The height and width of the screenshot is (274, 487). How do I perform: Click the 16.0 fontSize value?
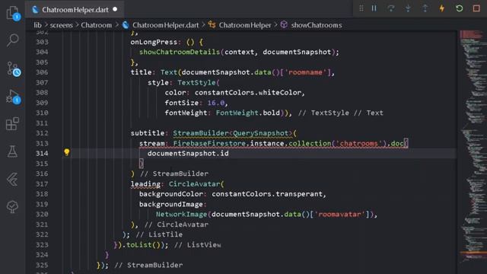coord(215,103)
